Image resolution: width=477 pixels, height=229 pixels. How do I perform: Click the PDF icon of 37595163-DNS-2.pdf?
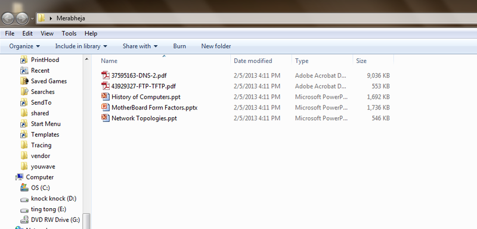[x=106, y=75]
